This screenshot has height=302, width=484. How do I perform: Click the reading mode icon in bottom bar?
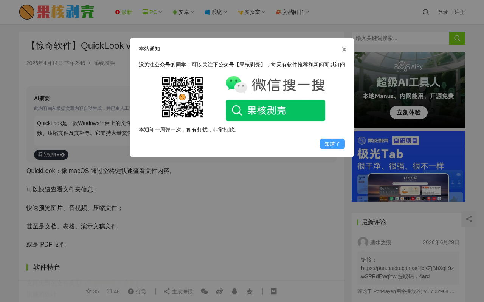coord(274,291)
